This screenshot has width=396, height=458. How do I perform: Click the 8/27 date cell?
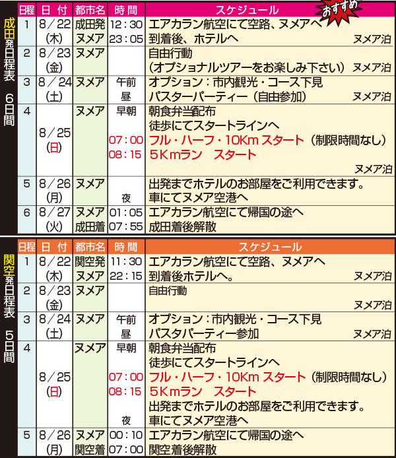(55, 213)
